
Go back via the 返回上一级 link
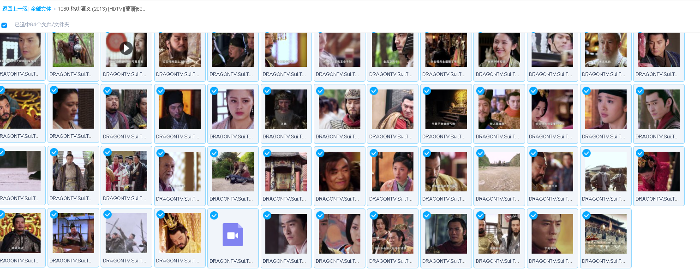pyautogui.click(x=15, y=9)
